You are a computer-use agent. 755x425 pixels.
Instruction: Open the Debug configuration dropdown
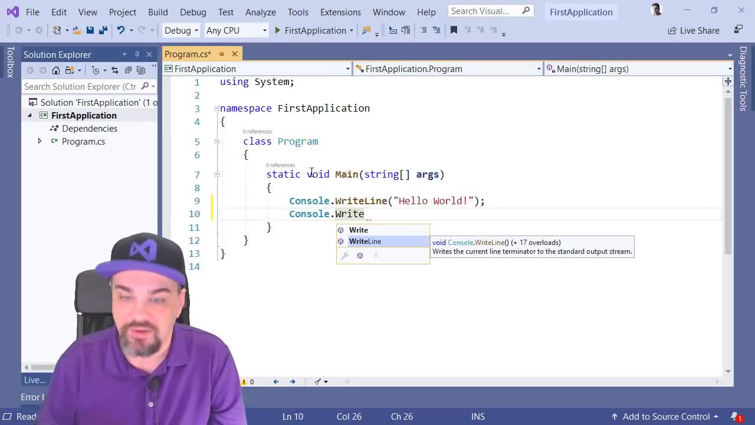pos(182,30)
